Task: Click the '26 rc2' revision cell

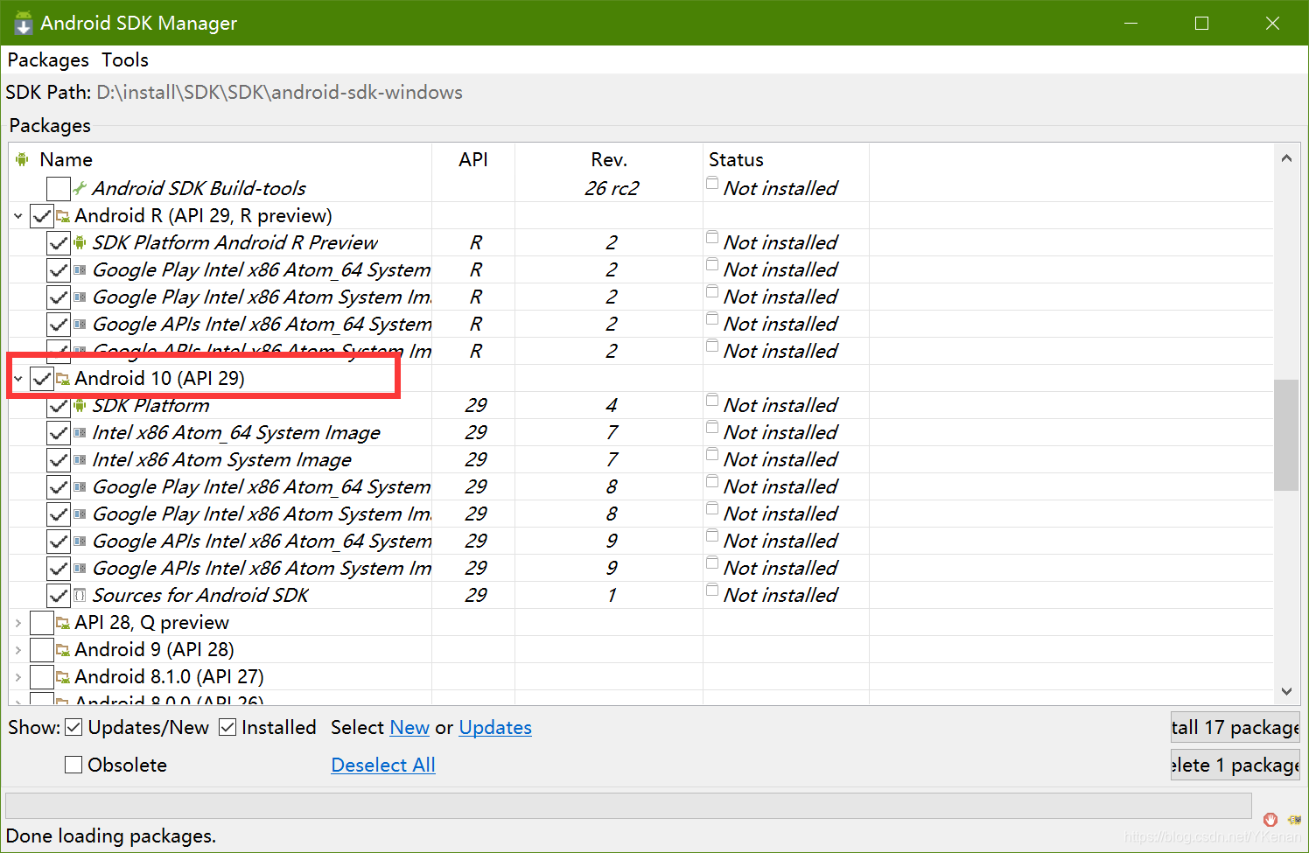Action: 612,188
